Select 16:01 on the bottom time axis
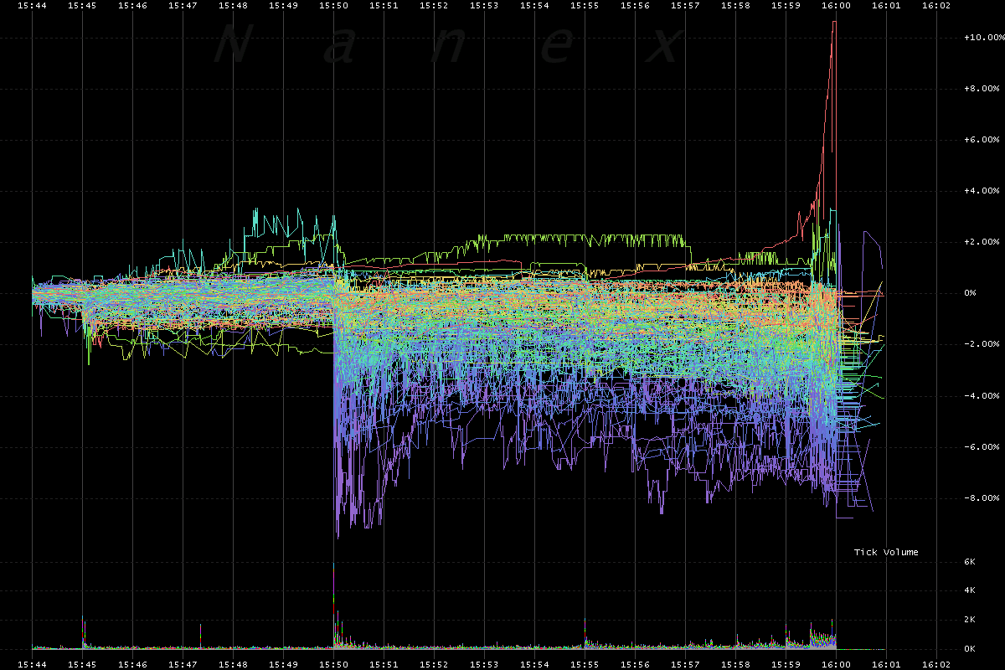Screen dimensions: 1005x670 (x=886, y=664)
